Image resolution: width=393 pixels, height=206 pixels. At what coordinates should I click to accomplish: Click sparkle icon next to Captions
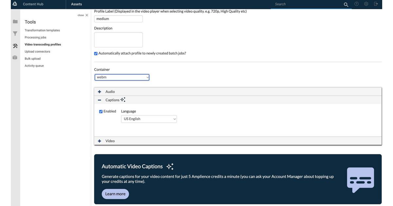123,100
